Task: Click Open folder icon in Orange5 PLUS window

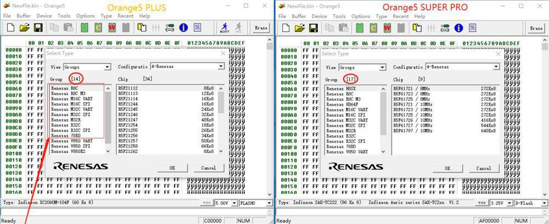Action: [x=25, y=27]
